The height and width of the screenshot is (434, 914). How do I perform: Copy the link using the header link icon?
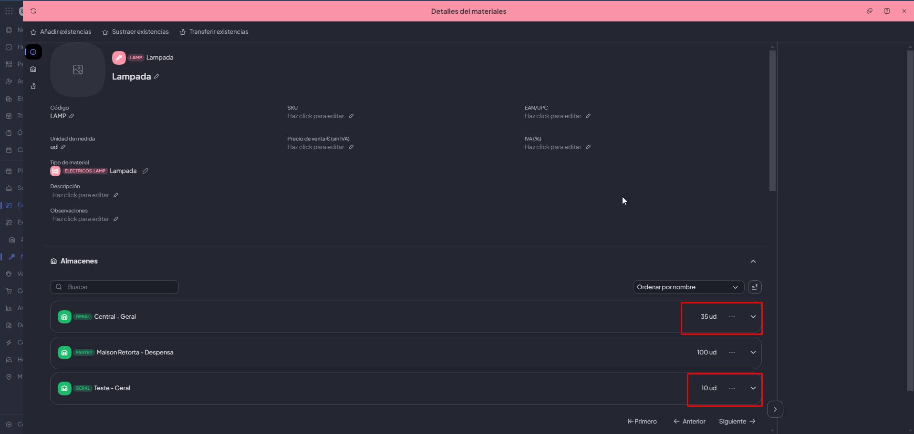tap(870, 11)
